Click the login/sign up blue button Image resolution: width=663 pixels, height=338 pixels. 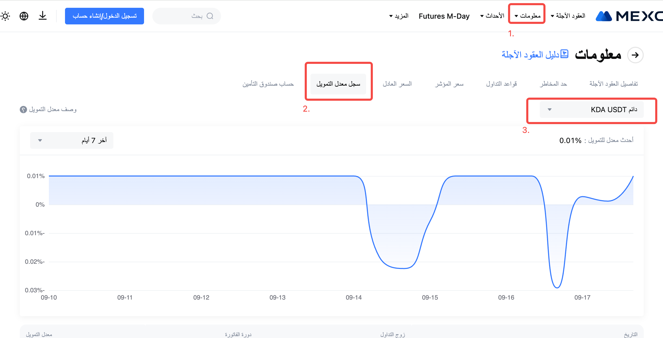105,16
